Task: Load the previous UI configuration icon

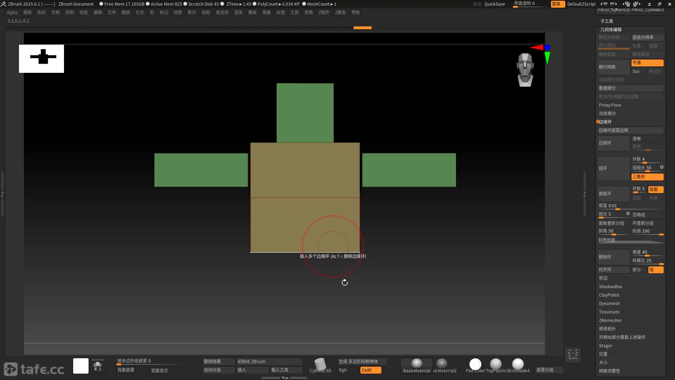Action: [626, 4]
